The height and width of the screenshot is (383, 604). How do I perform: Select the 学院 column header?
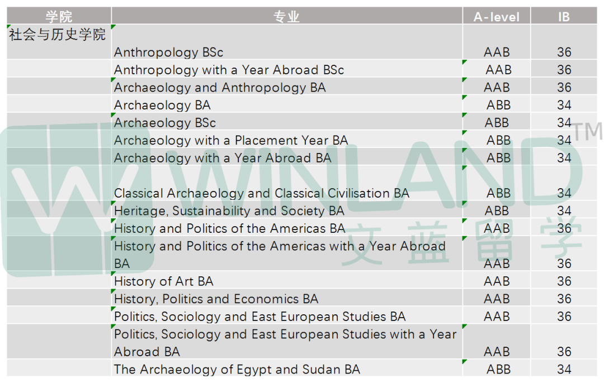click(59, 17)
